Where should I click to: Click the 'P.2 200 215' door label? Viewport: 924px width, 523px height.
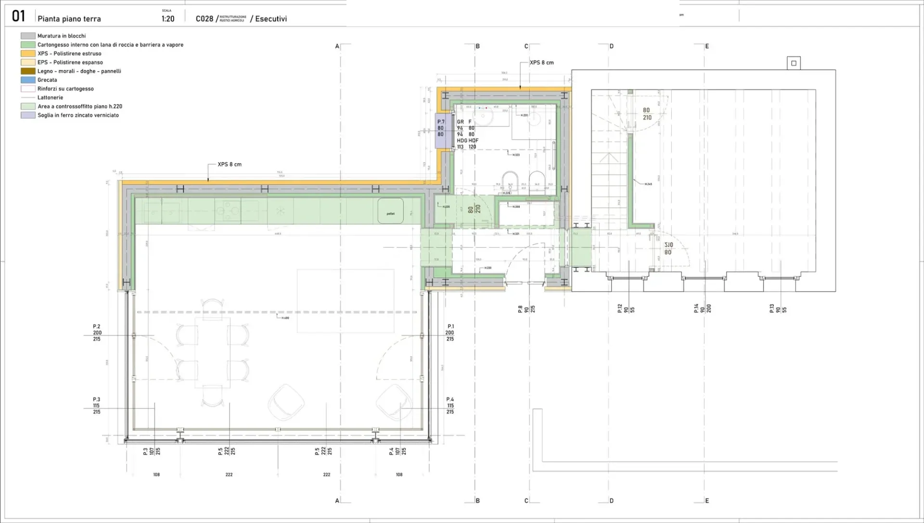(97, 333)
